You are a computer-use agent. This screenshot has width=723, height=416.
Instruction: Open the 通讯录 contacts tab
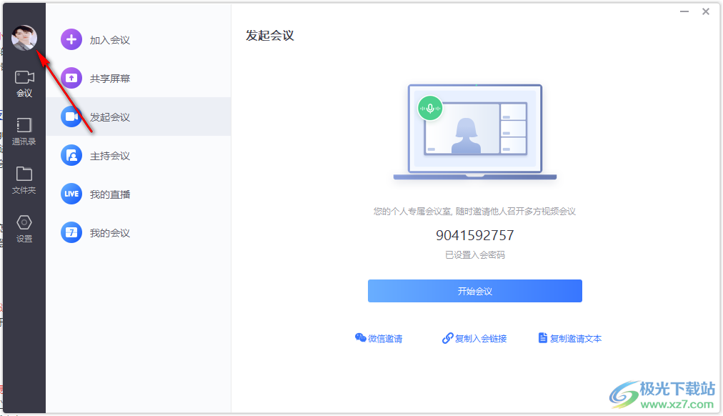point(24,132)
